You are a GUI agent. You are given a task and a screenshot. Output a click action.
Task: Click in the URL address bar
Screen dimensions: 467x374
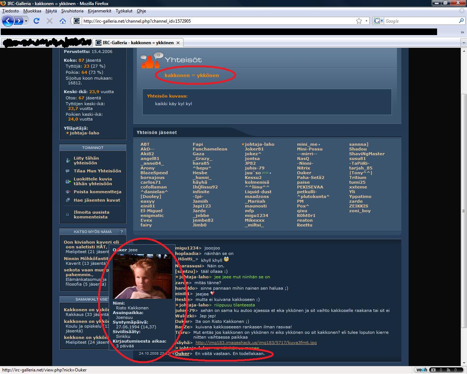(215, 21)
